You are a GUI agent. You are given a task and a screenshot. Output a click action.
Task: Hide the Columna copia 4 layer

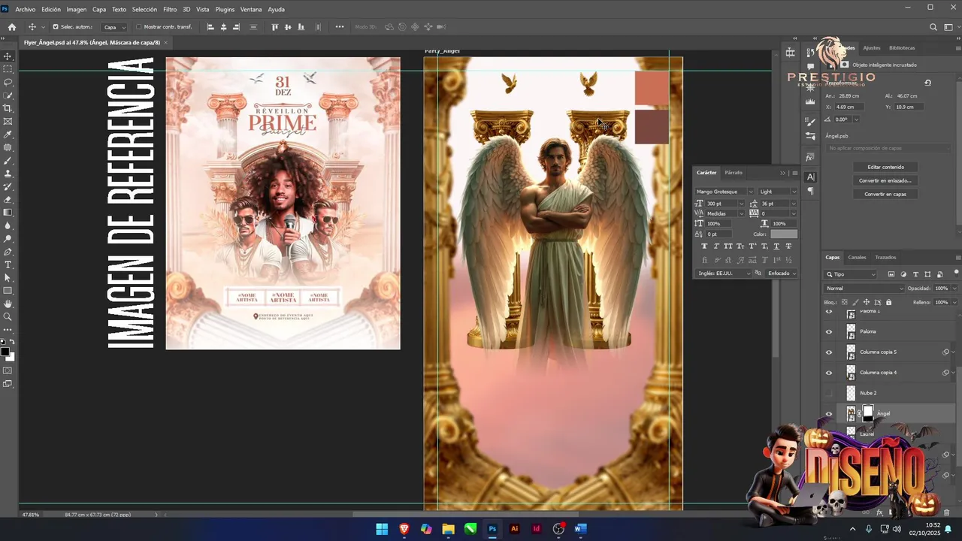[x=829, y=373]
